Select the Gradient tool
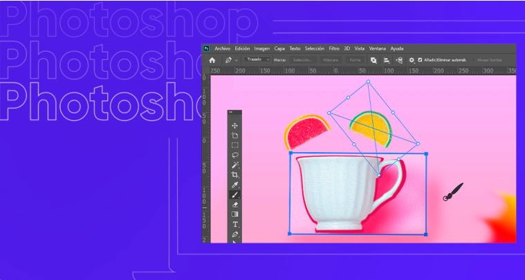Image resolution: width=525 pixels, height=280 pixels. tap(235, 214)
